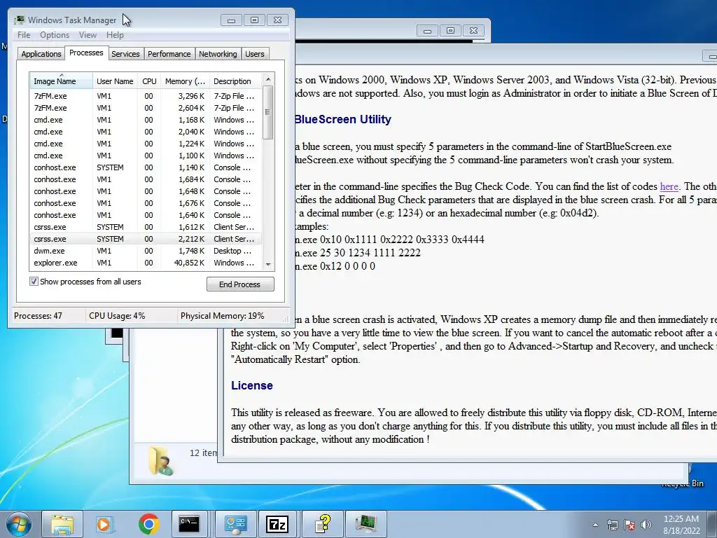
Task: Open Google Chrome from taskbar
Action: click(x=148, y=524)
